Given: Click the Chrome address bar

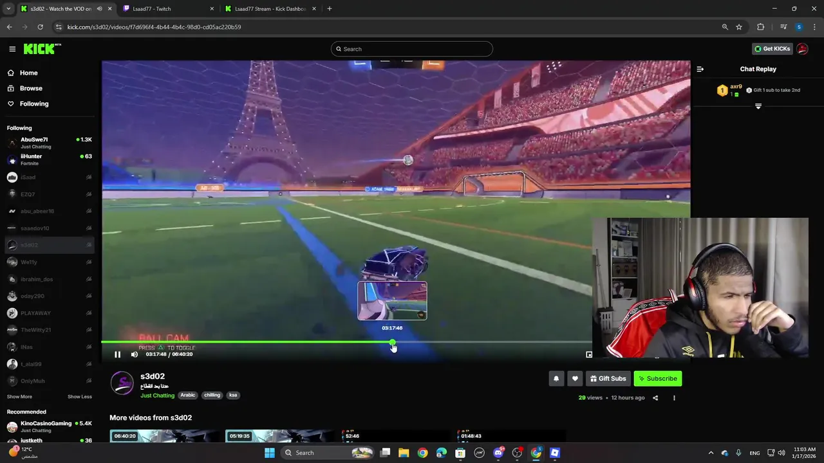Looking at the screenshot, I should (x=386, y=27).
